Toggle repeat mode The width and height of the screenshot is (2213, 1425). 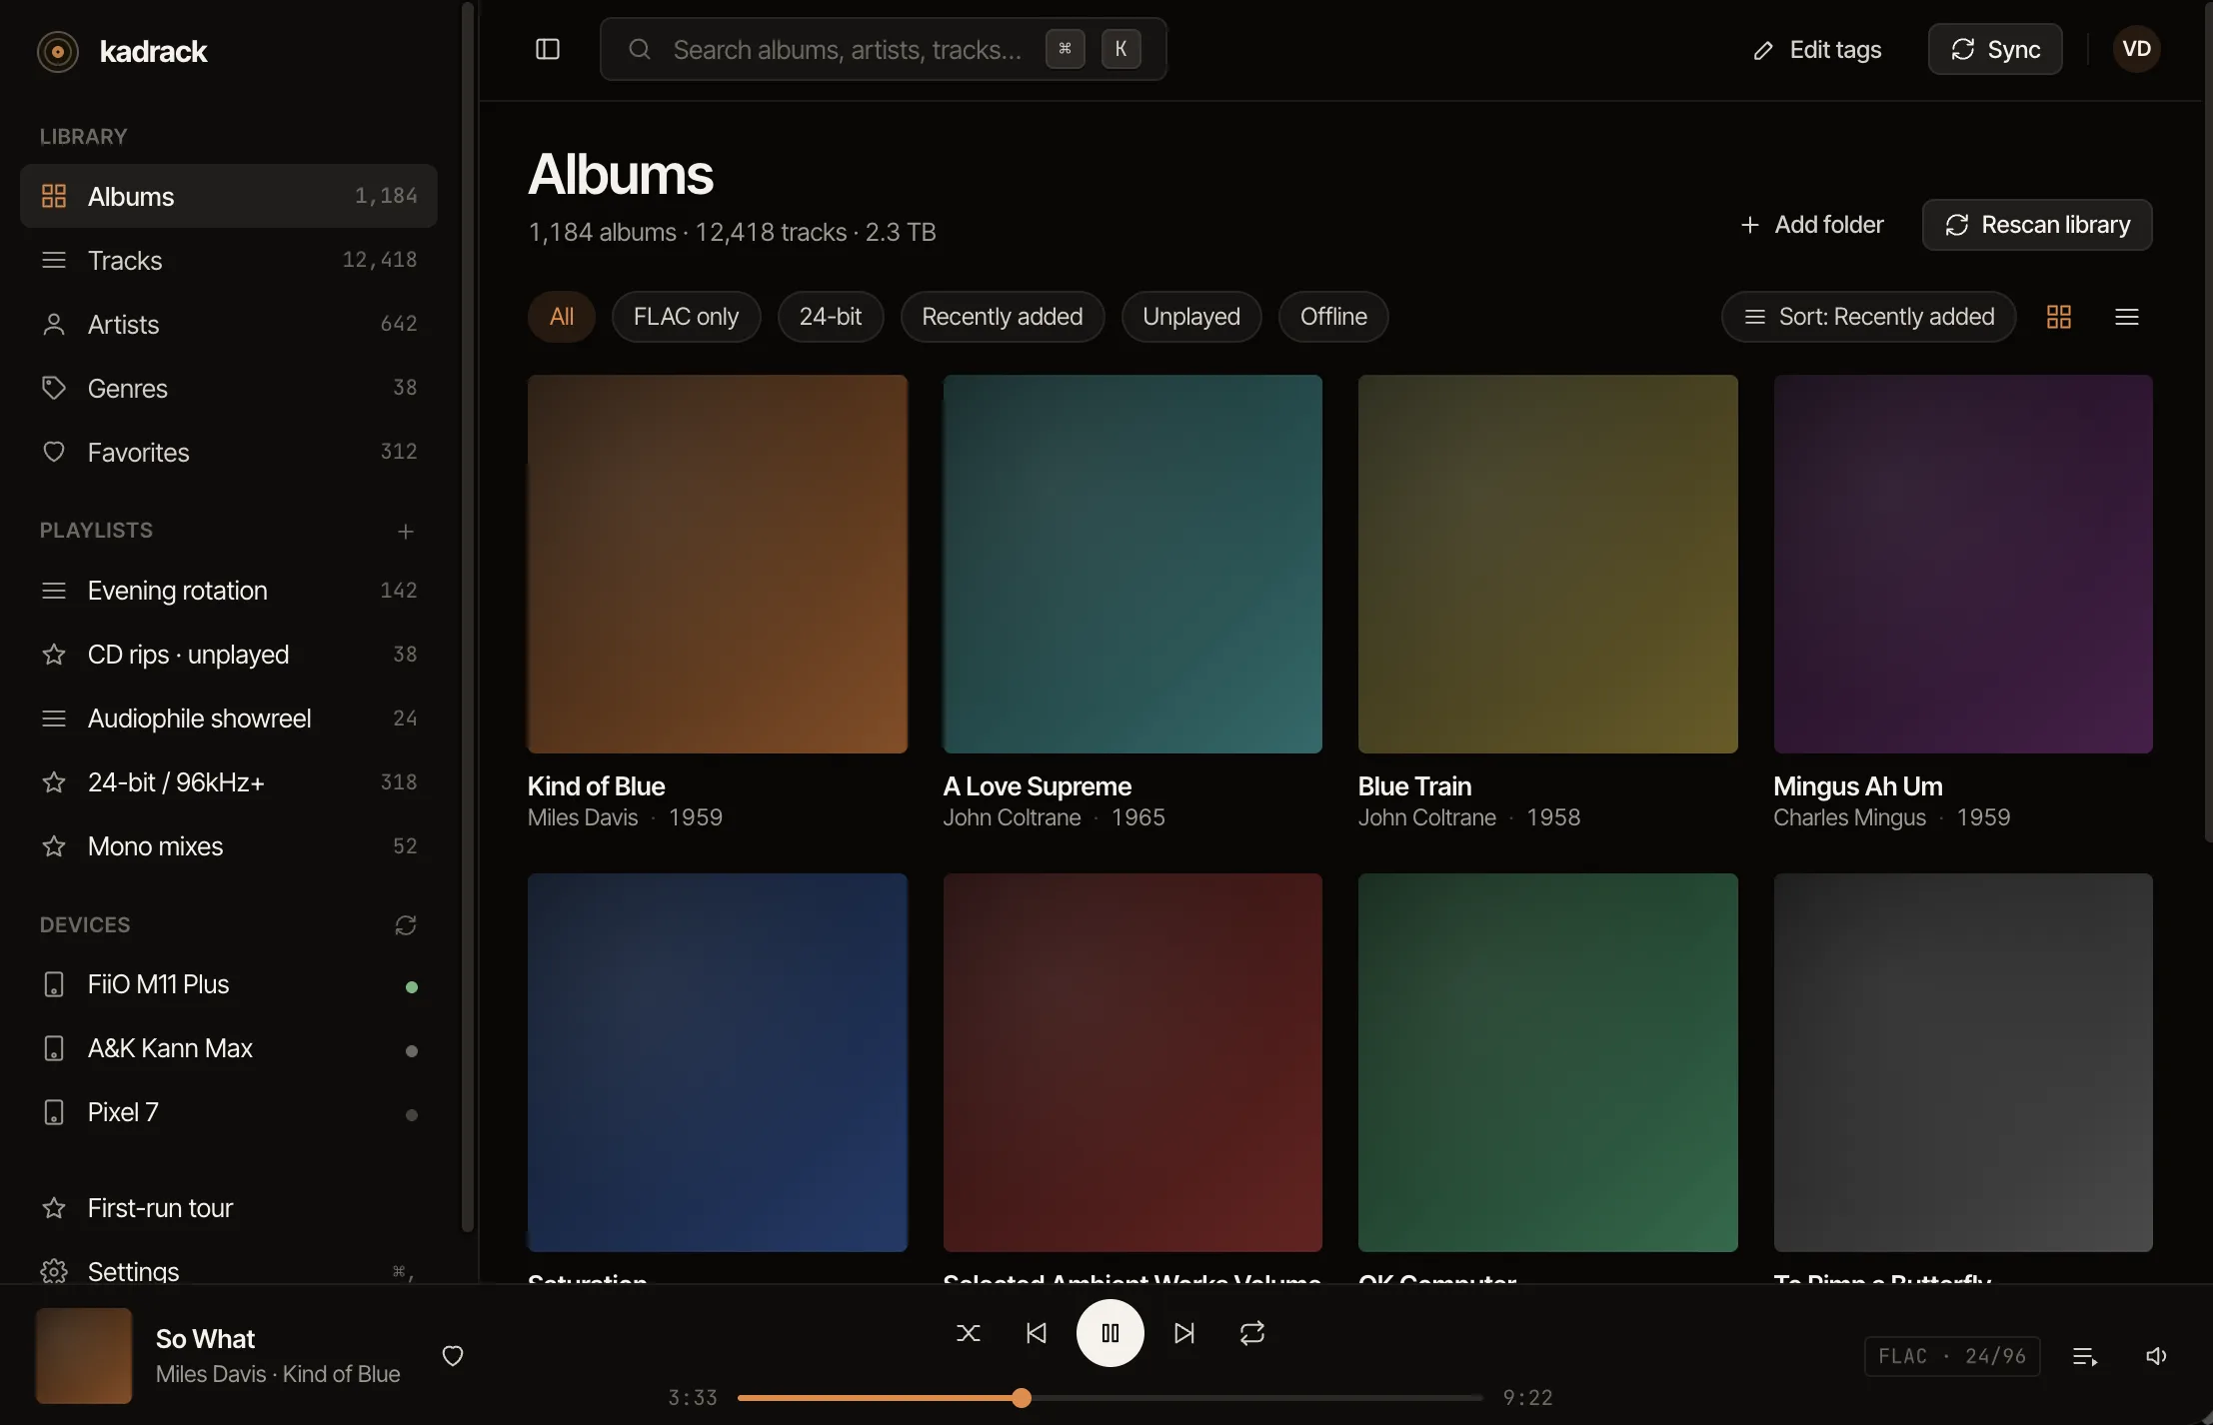[1252, 1333]
